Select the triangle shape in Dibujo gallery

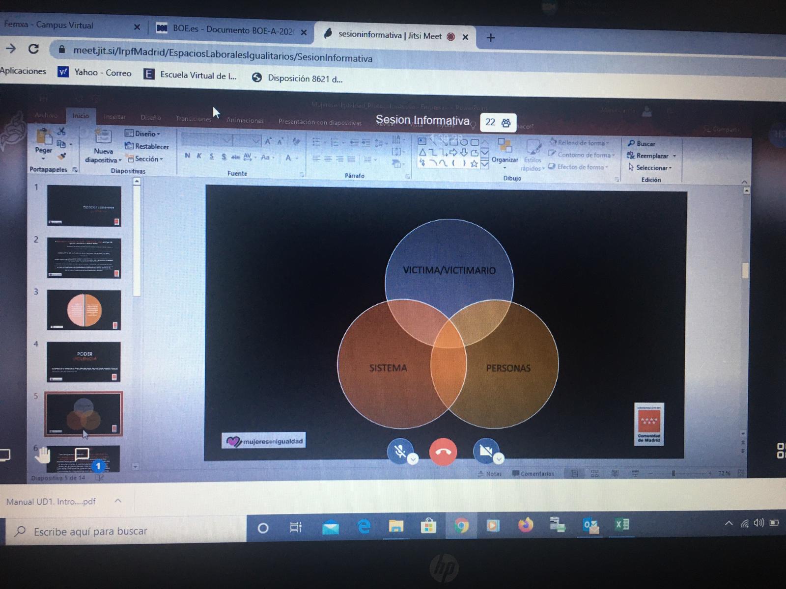click(422, 152)
